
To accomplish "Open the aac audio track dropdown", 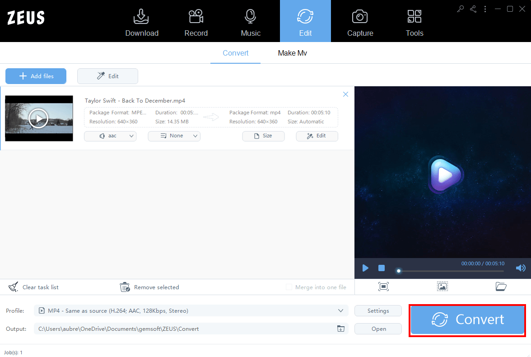I will pos(110,136).
